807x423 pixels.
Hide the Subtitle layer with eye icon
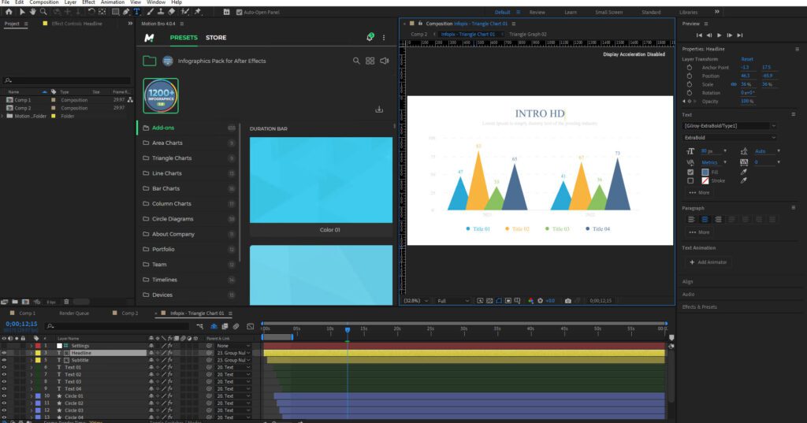[5, 360]
